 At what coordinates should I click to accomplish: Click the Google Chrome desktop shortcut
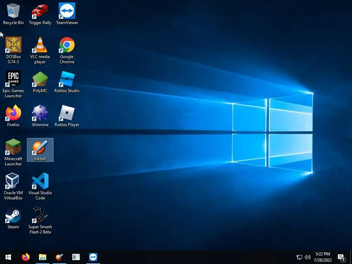67,50
